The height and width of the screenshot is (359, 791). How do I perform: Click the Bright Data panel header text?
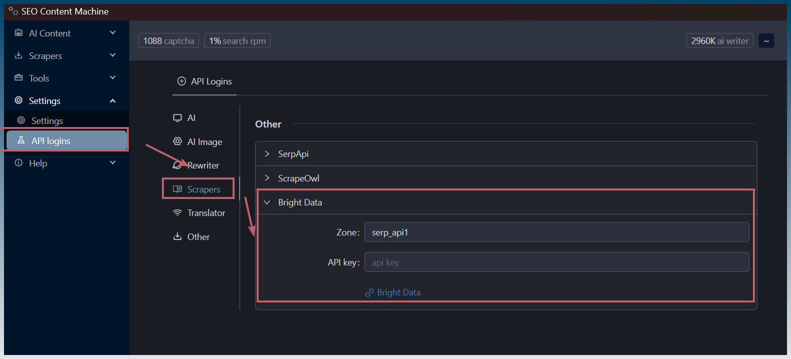click(x=300, y=202)
